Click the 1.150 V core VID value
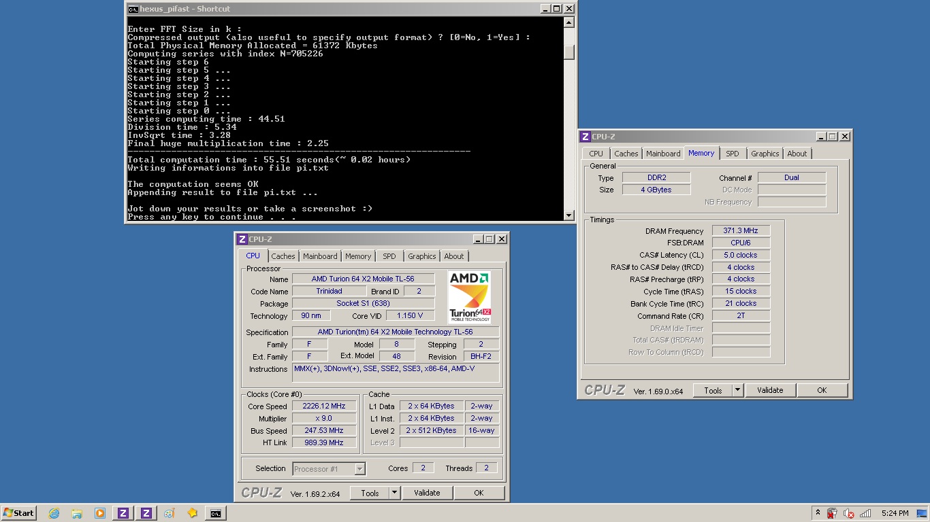 (x=410, y=315)
